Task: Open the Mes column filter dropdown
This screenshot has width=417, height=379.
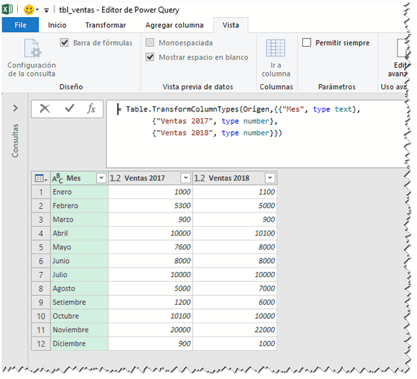Action: tap(101, 178)
